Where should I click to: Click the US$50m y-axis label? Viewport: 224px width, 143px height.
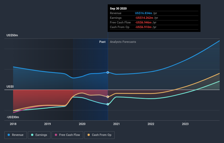(x=12, y=35)
